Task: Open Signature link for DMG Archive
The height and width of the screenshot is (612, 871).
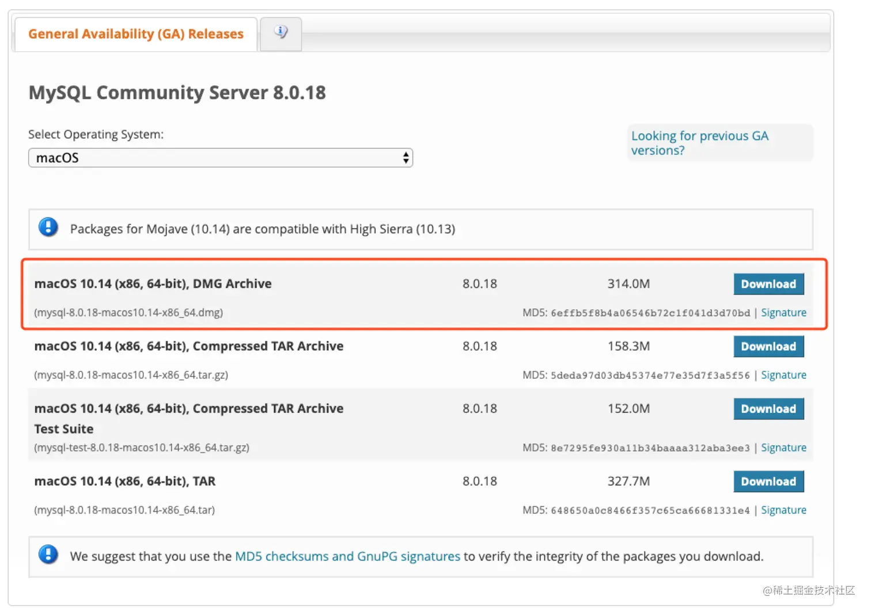Action: (x=783, y=313)
